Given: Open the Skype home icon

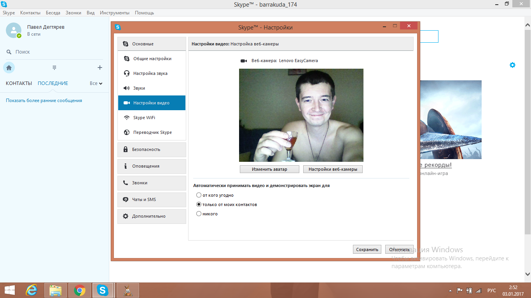Looking at the screenshot, I should point(9,68).
